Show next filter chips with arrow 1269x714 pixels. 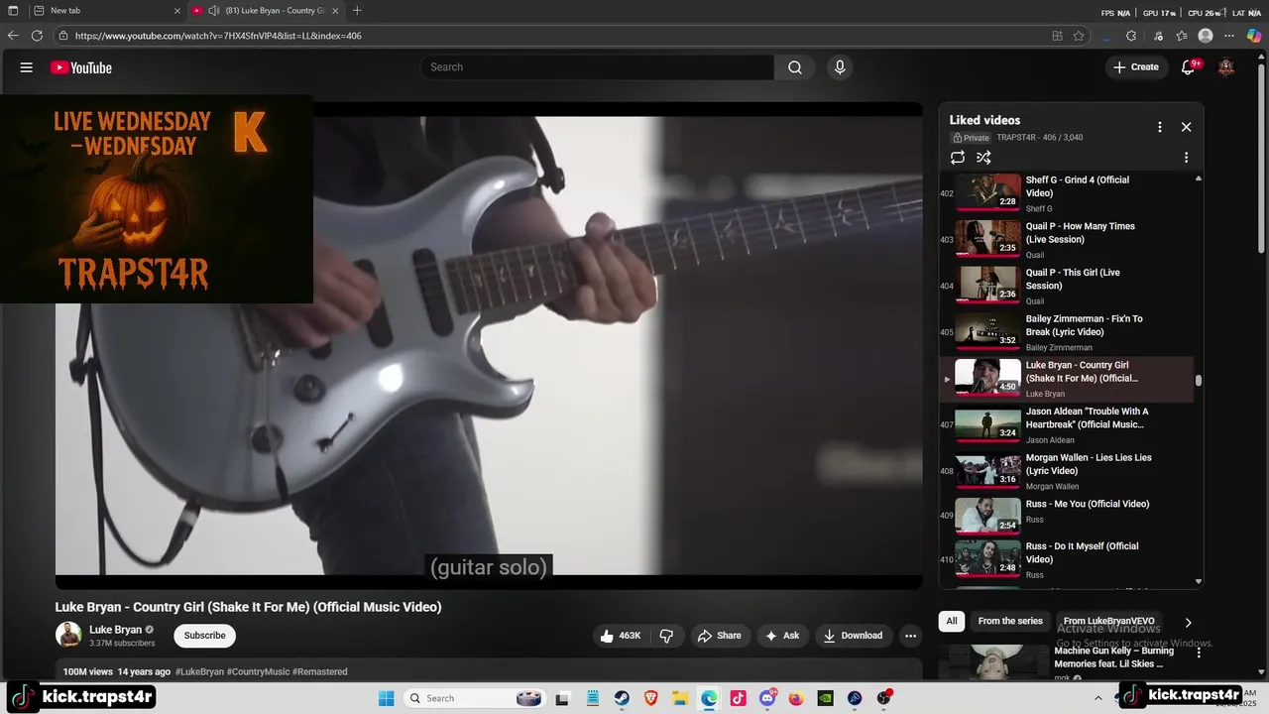[x=1188, y=623]
